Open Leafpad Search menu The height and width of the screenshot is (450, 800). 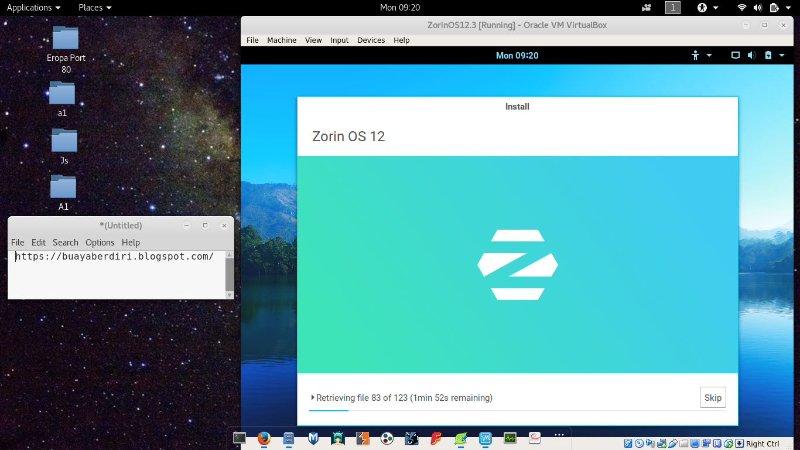(66, 242)
